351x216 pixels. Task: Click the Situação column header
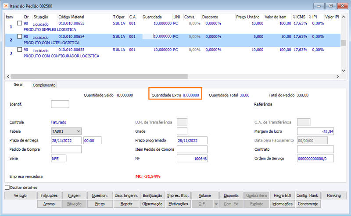pyautogui.click(x=41, y=17)
